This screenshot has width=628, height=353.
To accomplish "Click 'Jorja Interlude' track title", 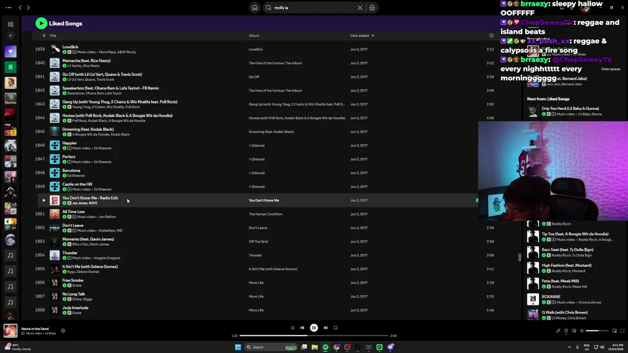I will coord(75,308).
